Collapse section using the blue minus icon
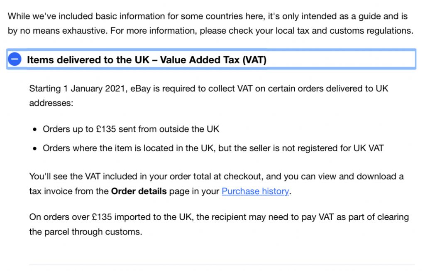 (15, 59)
